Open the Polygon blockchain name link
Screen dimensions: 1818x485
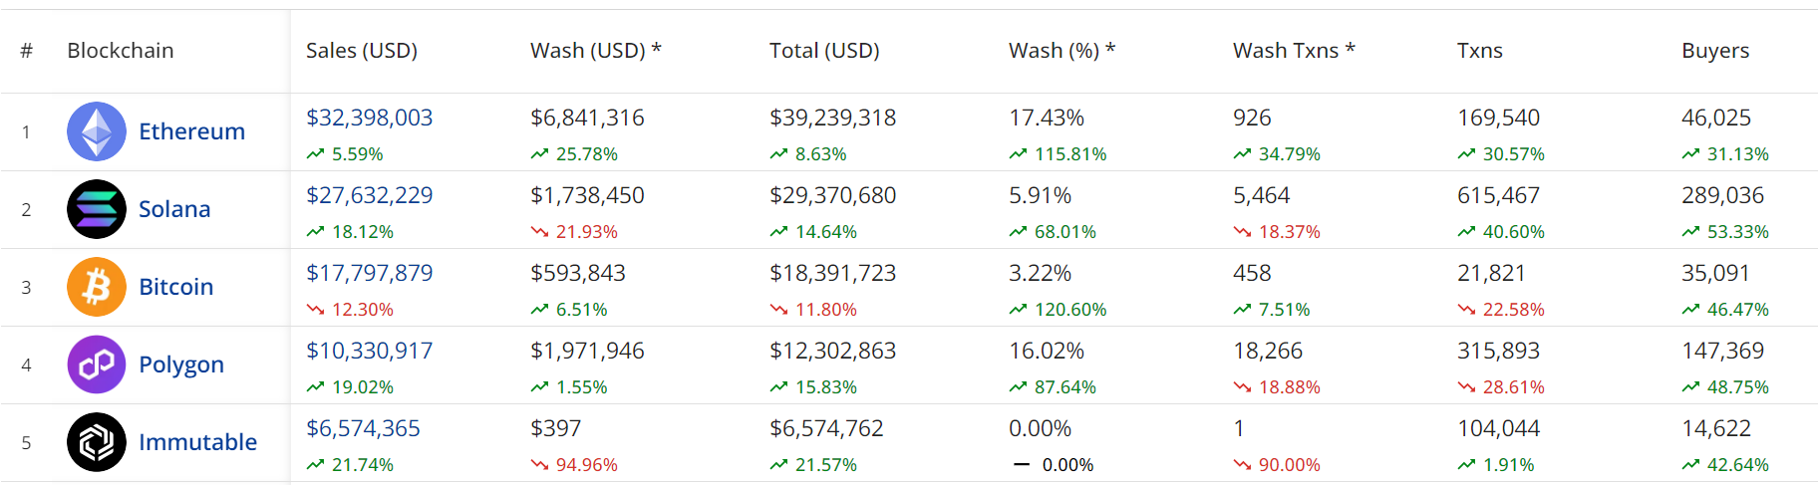(x=180, y=364)
